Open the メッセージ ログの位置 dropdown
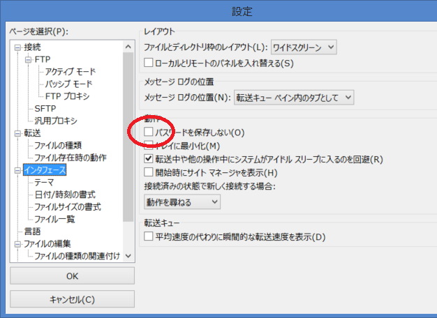The image size is (437, 318). [x=294, y=98]
